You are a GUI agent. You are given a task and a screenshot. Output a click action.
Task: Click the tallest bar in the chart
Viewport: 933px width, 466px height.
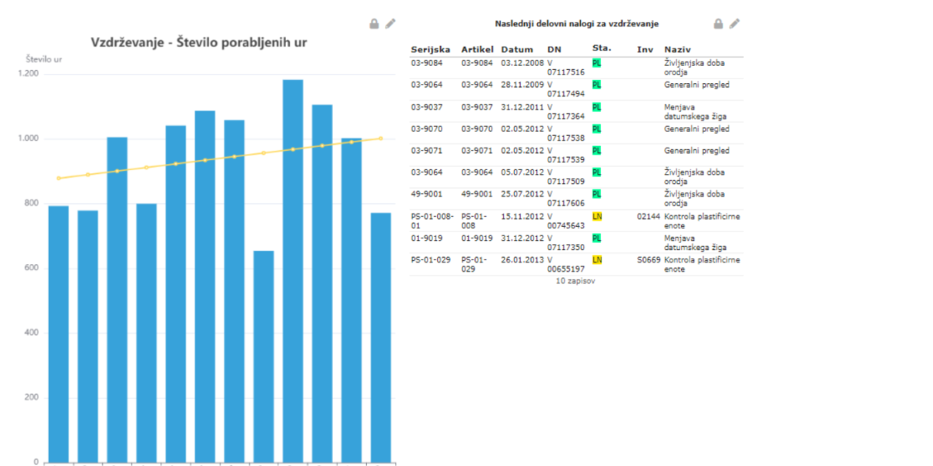click(293, 271)
